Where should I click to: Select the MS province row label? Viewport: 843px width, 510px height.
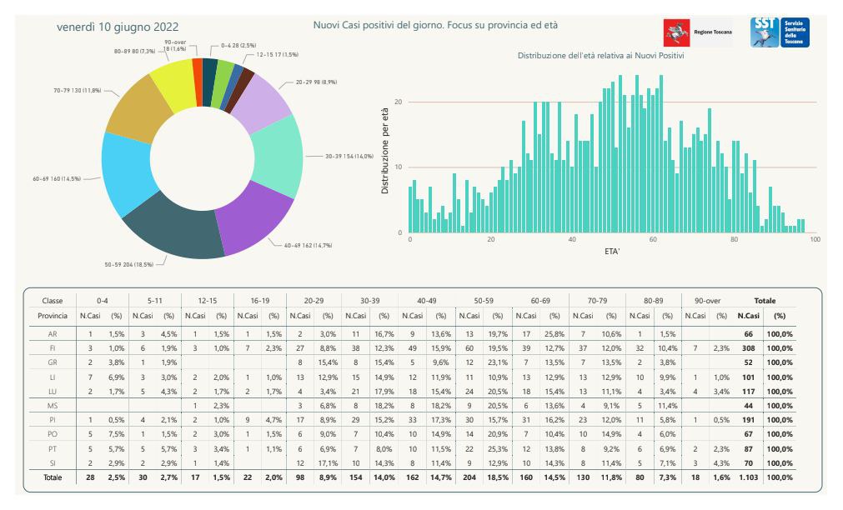tap(53, 406)
